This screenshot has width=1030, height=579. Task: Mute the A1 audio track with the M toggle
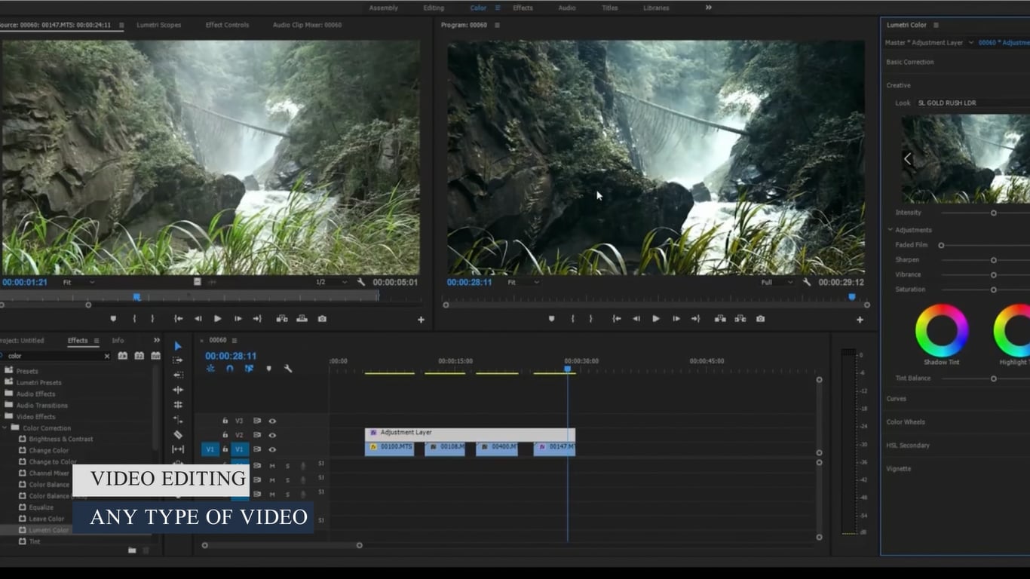tap(272, 466)
